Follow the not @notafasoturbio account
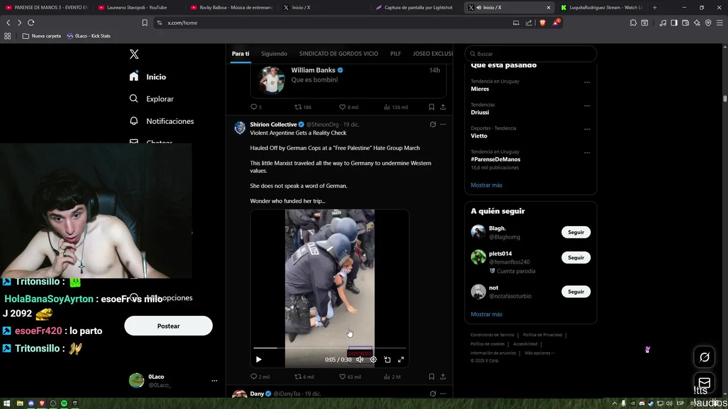728x409 pixels. pos(576,292)
